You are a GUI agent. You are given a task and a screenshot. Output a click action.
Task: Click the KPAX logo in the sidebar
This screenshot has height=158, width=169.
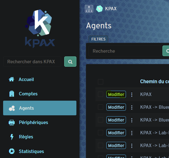(40, 29)
